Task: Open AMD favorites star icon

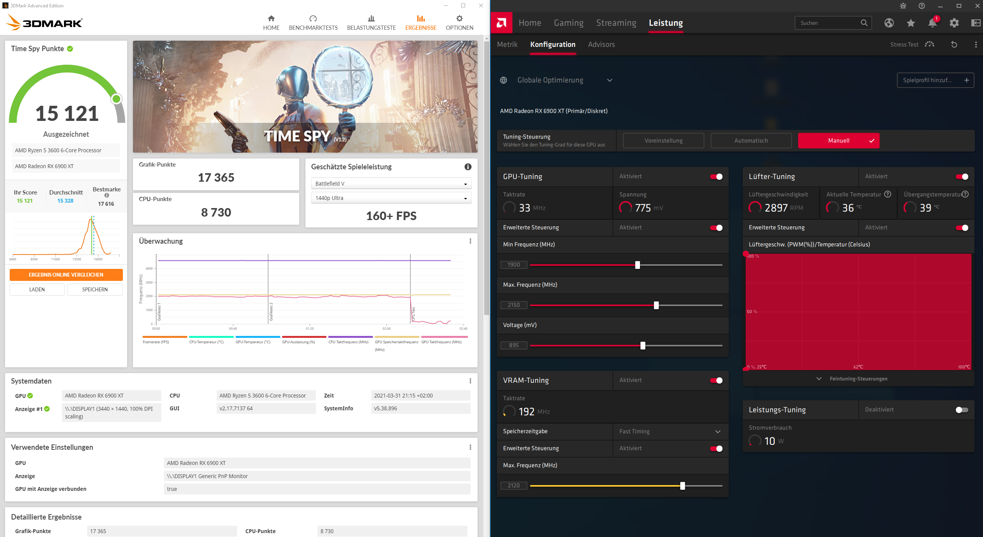Action: tap(911, 23)
